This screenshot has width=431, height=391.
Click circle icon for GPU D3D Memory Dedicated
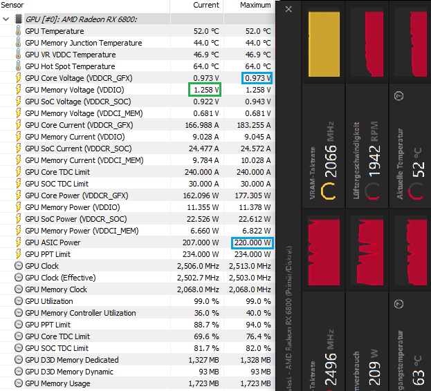[x=19, y=360]
